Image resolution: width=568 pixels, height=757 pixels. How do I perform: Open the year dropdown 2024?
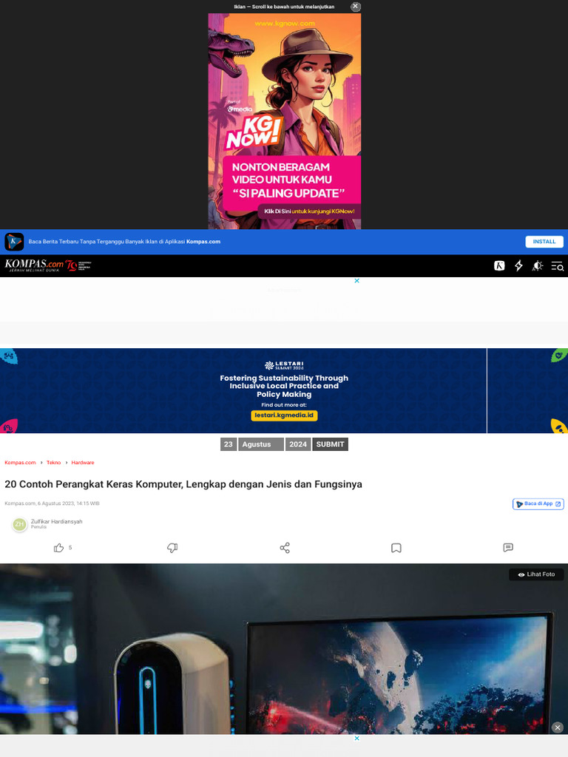[298, 444]
